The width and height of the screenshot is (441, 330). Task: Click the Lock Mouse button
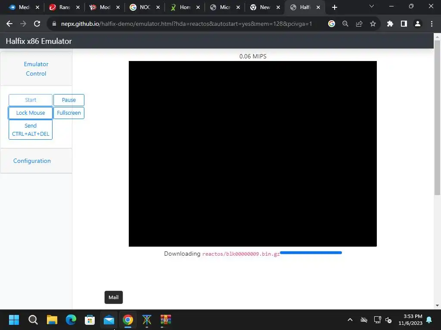pos(31,113)
